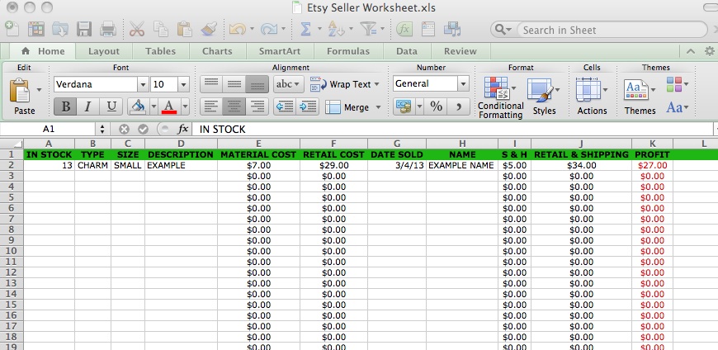This screenshot has width=718, height=350.
Task: Click the A1 Name Box field
Action: pyautogui.click(x=49, y=130)
